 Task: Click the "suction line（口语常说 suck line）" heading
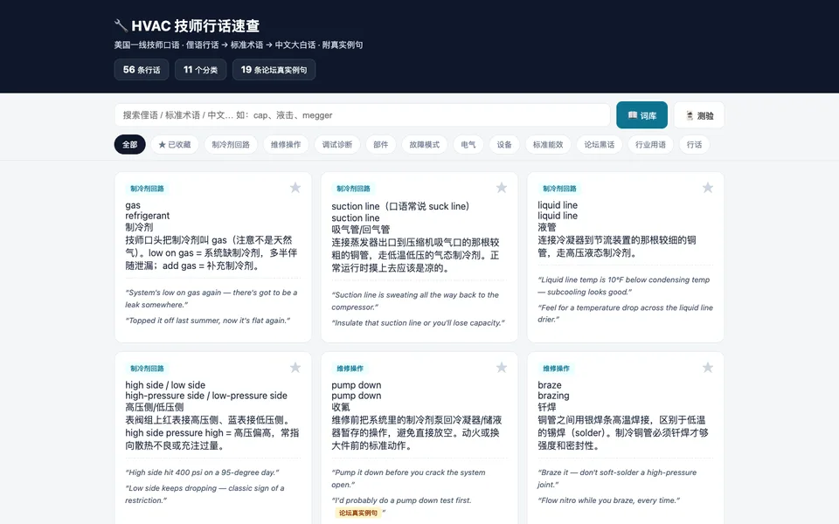[x=400, y=206]
